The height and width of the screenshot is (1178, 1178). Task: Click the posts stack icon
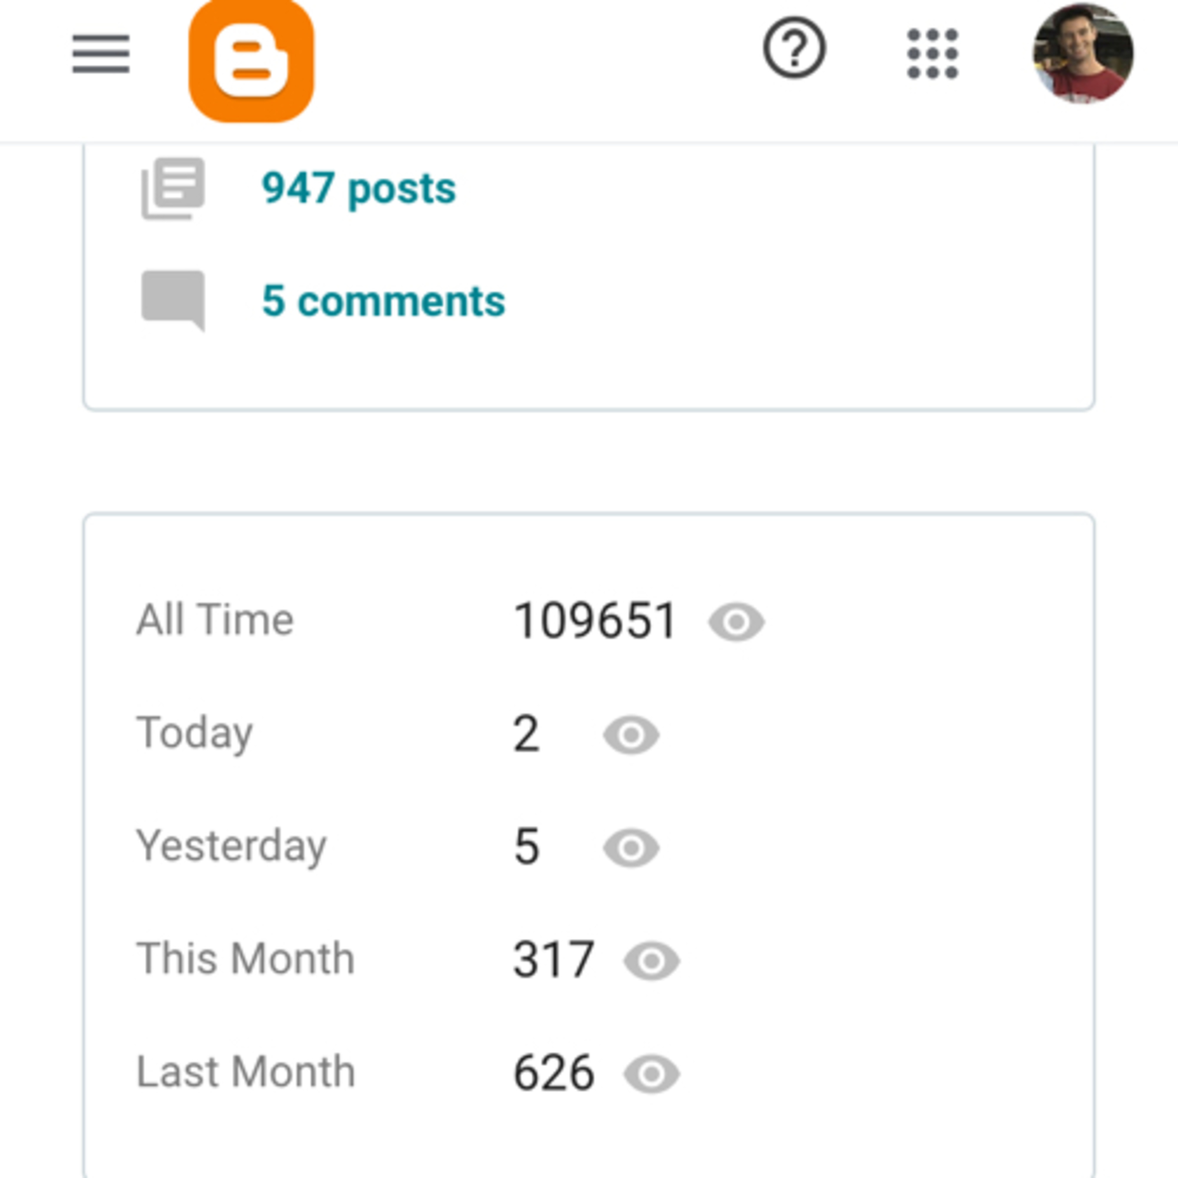(173, 188)
